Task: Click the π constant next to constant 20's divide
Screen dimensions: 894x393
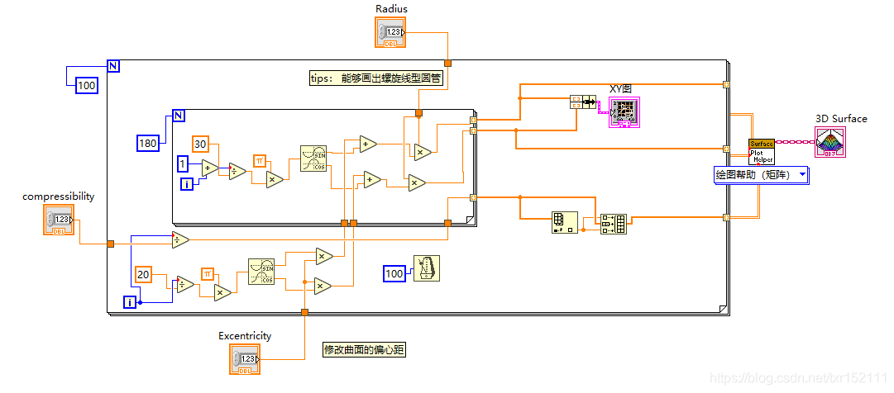Action: click(x=208, y=274)
